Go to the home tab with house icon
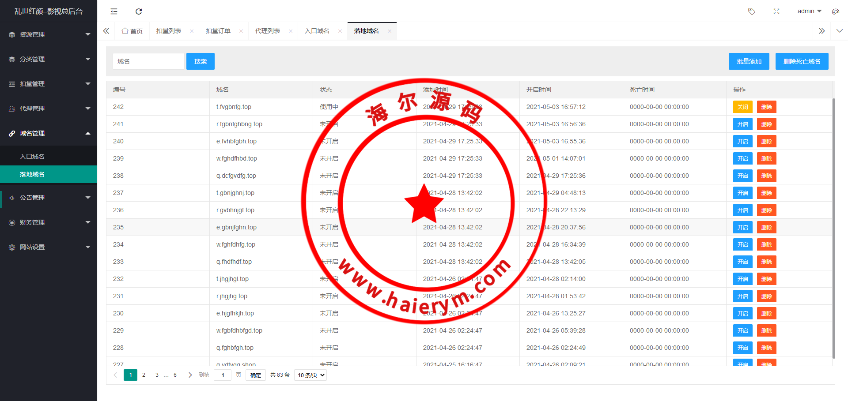This screenshot has width=848, height=401. pyautogui.click(x=132, y=31)
